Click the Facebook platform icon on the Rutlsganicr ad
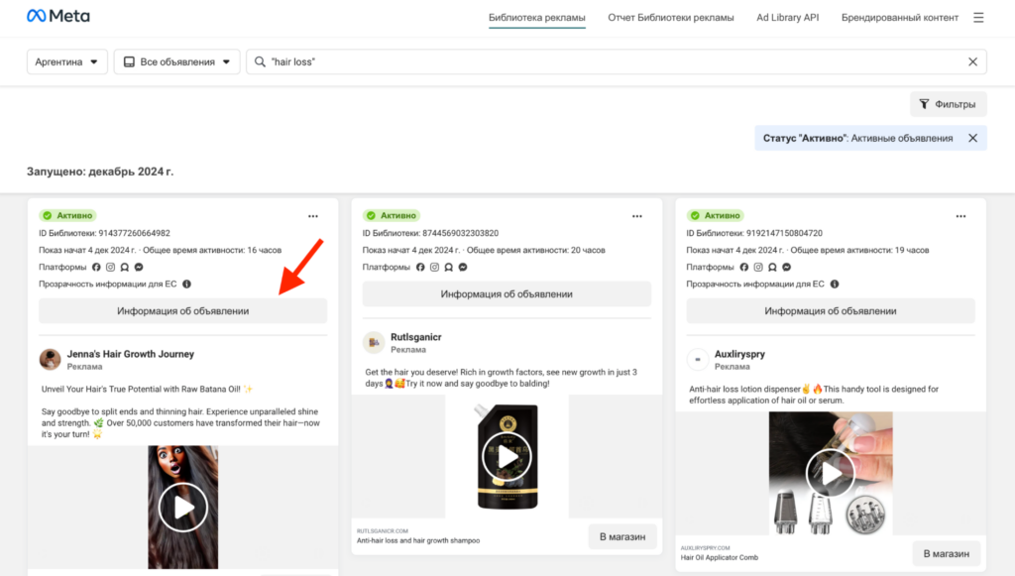 tap(420, 267)
